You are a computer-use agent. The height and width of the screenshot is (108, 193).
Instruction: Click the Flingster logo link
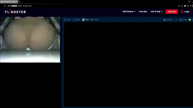tap(15, 12)
